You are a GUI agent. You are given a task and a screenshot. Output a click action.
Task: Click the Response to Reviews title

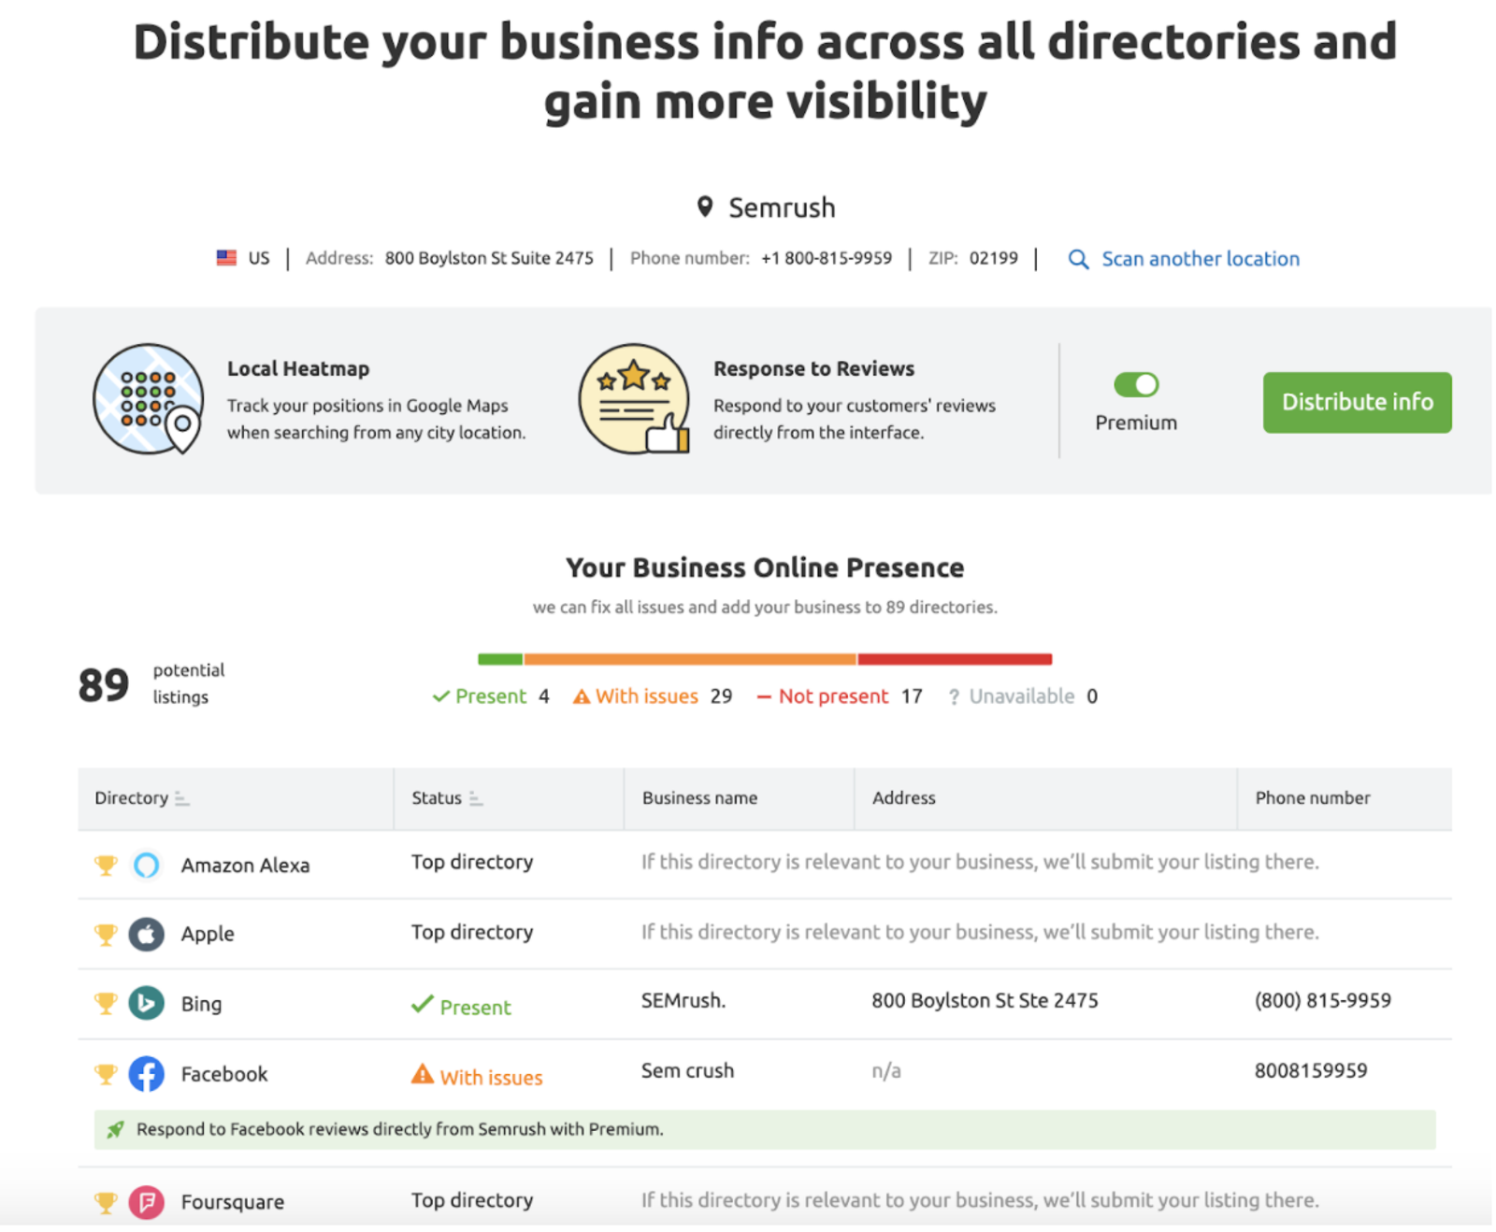coord(813,368)
